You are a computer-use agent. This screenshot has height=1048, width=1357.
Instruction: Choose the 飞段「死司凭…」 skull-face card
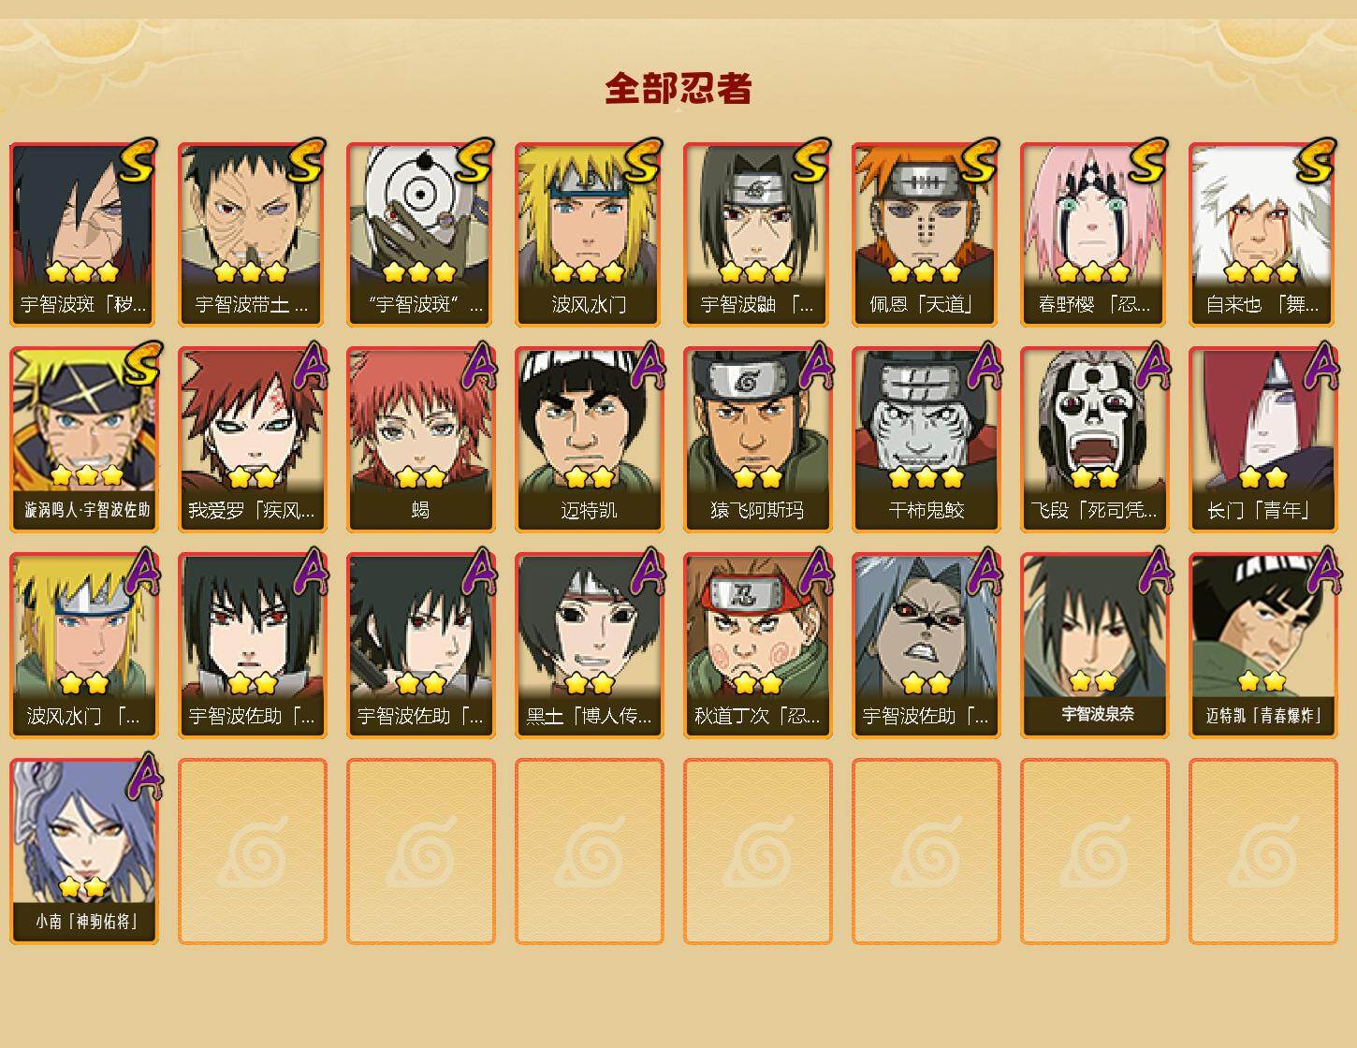[1094, 440]
